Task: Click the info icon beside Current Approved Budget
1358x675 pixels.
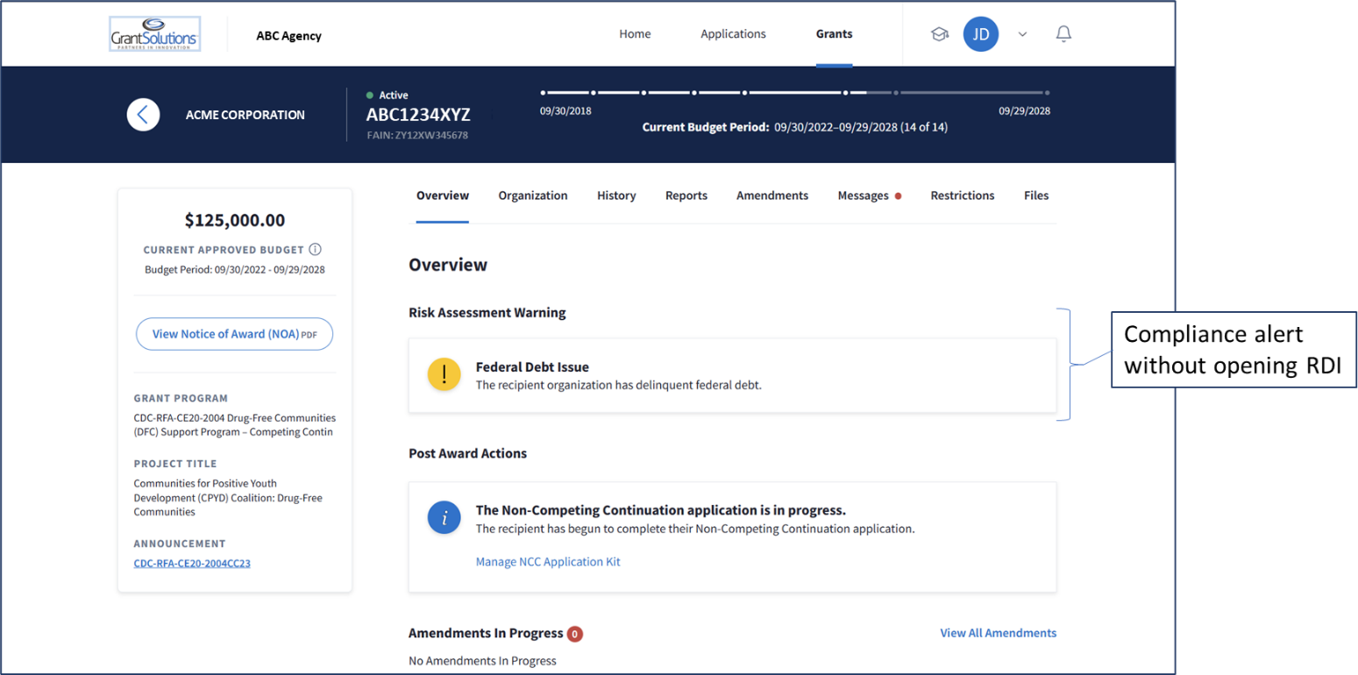Action: (x=315, y=250)
